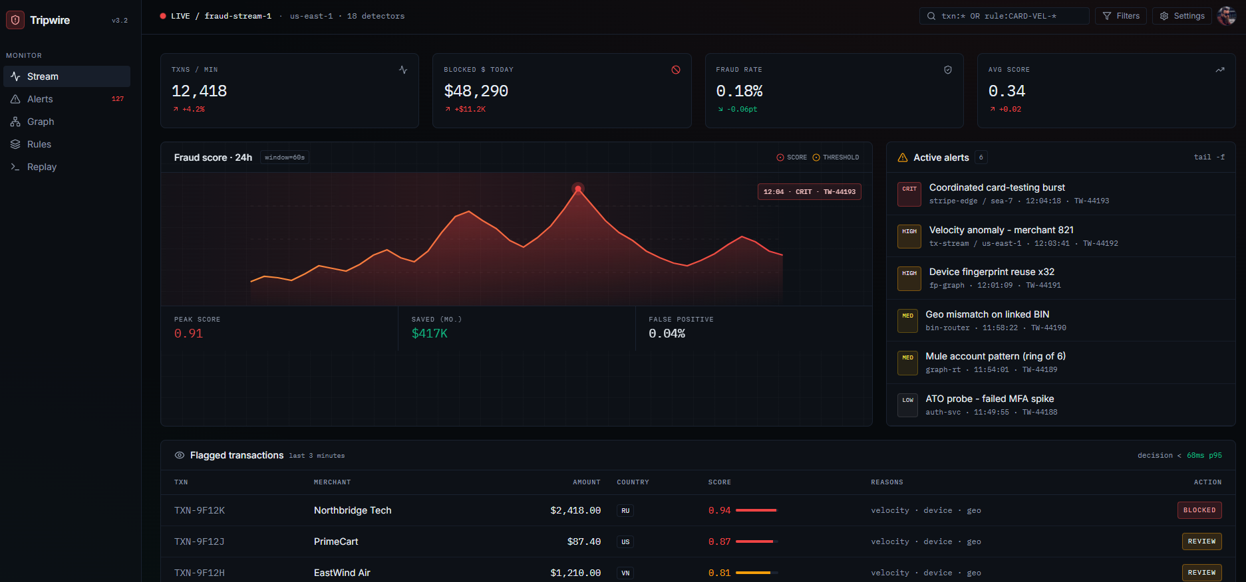The height and width of the screenshot is (582, 1246).
Task: Click the VN country tag
Action: [x=625, y=573]
